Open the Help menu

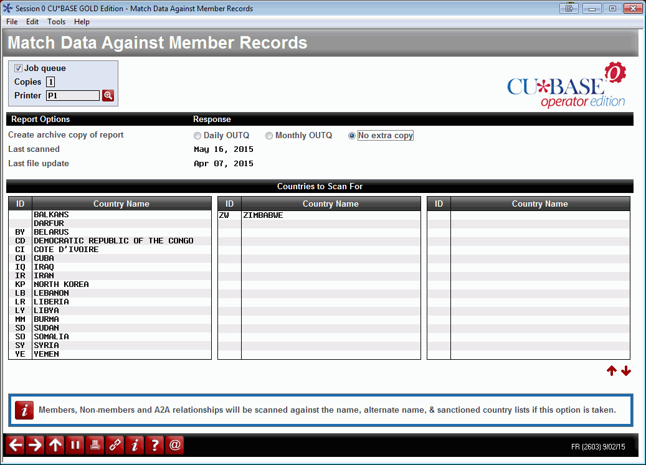(82, 22)
